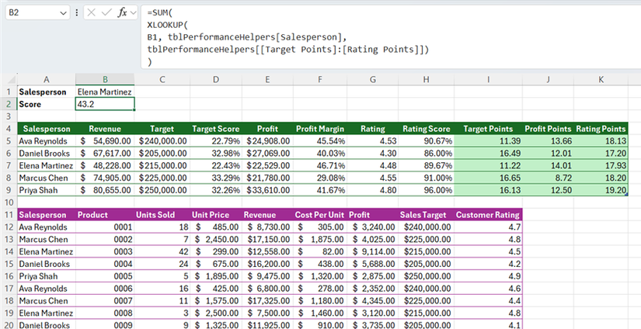Click product 0001 cell
The height and width of the screenshot is (329, 641).
105,227
